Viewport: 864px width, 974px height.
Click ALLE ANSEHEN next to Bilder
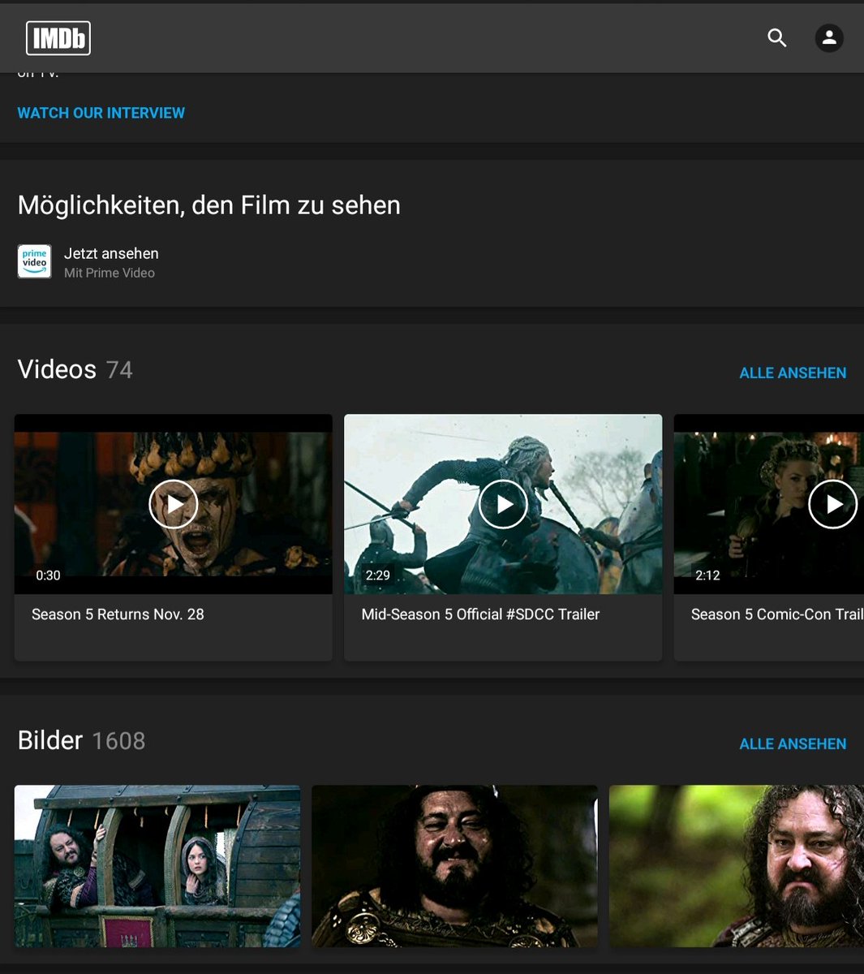793,743
